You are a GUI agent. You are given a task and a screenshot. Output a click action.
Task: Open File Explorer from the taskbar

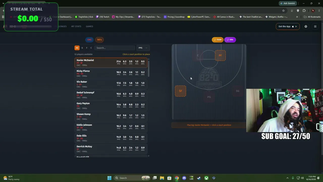point(162,178)
